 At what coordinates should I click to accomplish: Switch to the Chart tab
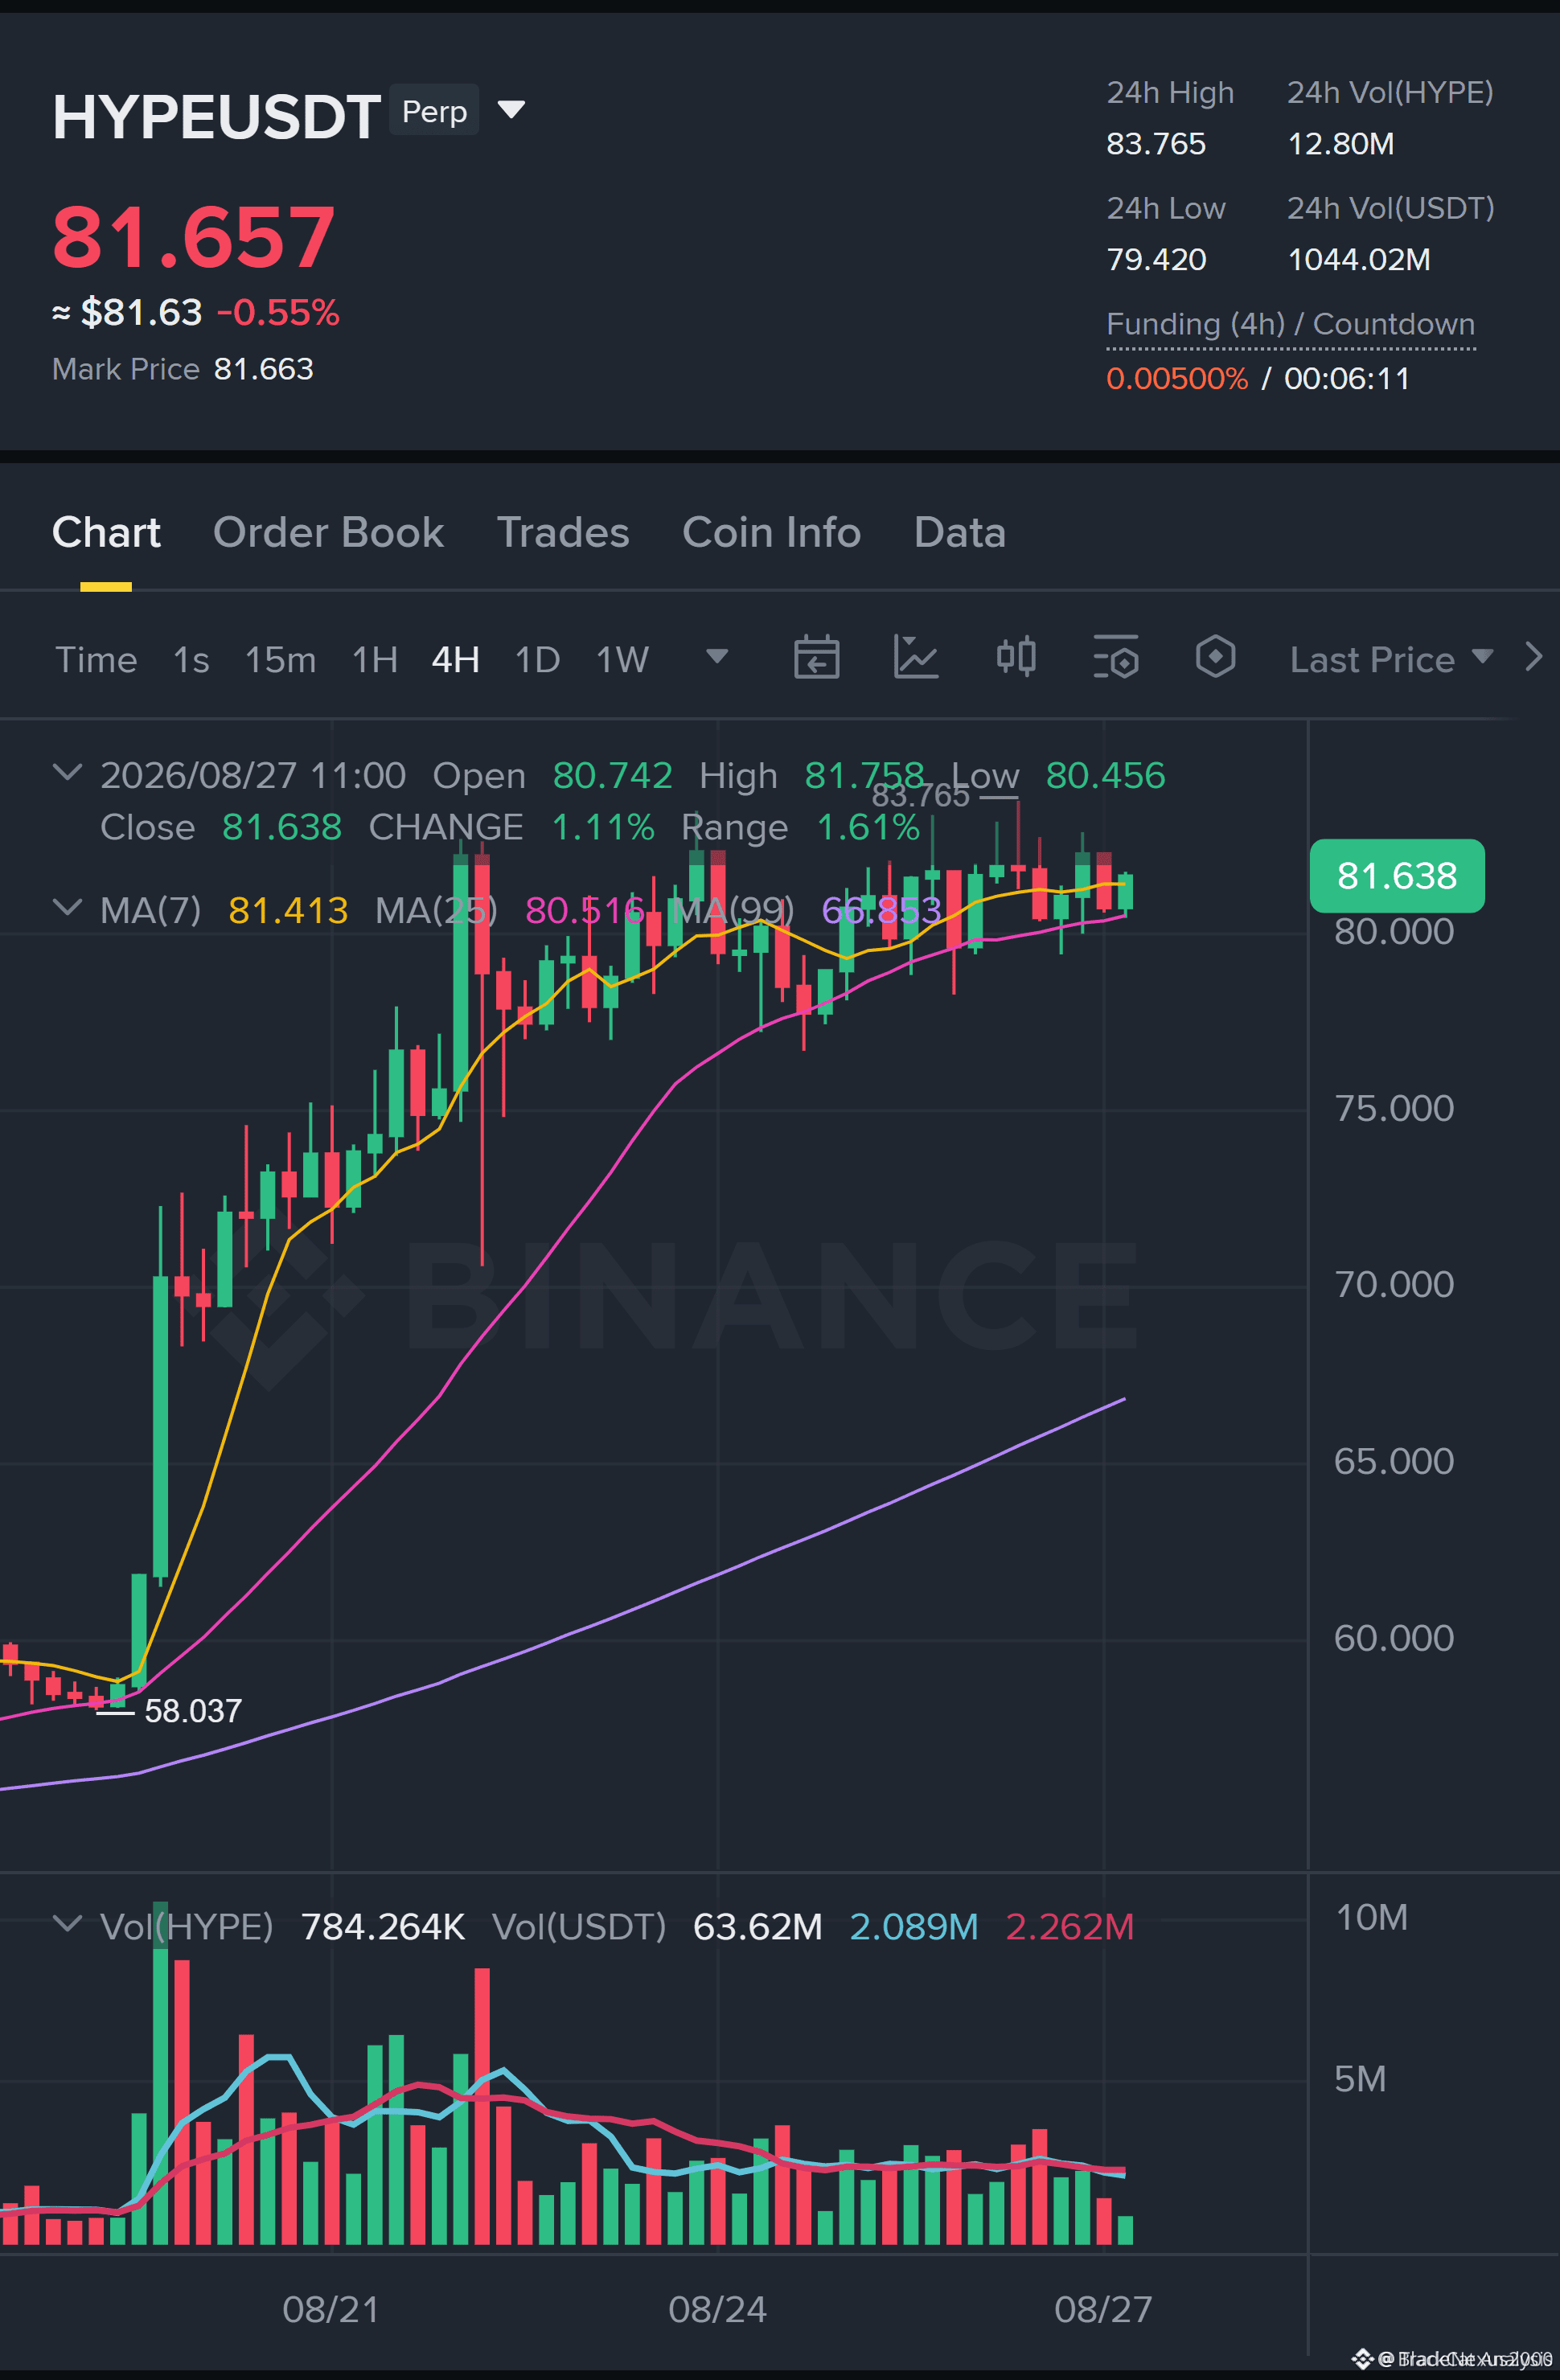106,532
